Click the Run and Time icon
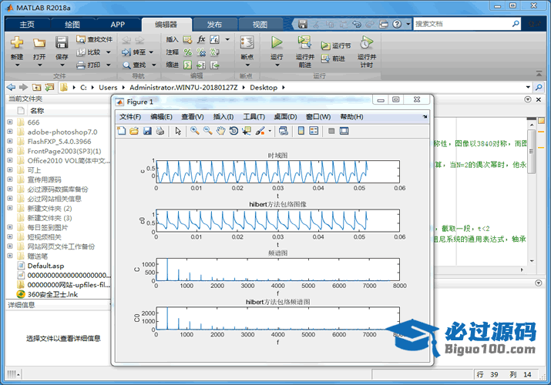Viewport: 551px width, 385px height. (367, 42)
